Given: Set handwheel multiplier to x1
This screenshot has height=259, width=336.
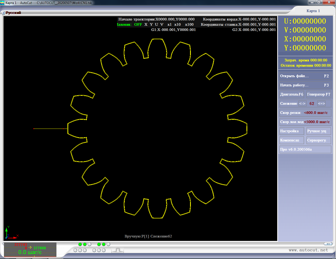Looking at the screenshot, I should pyautogui.click(x=169, y=24).
